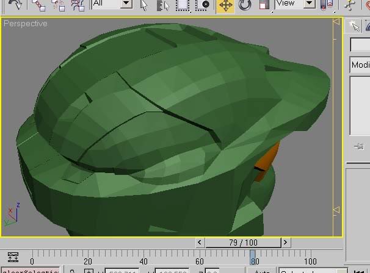This screenshot has height=273, width=370.
Task: Open the Mini Curve Editor icon
Action: (13, 257)
